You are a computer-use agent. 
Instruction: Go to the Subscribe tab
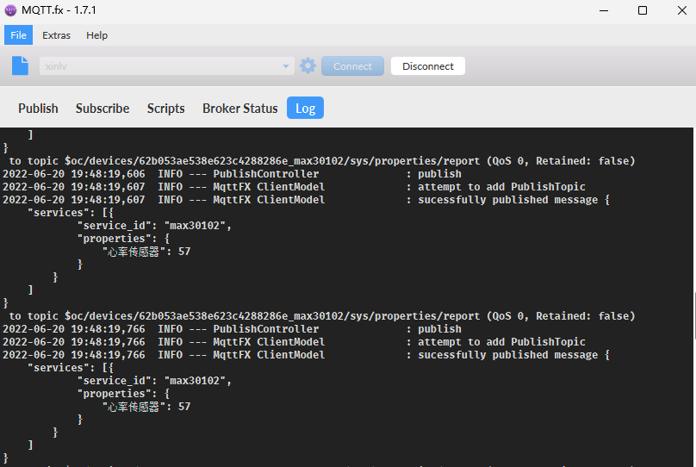103,109
